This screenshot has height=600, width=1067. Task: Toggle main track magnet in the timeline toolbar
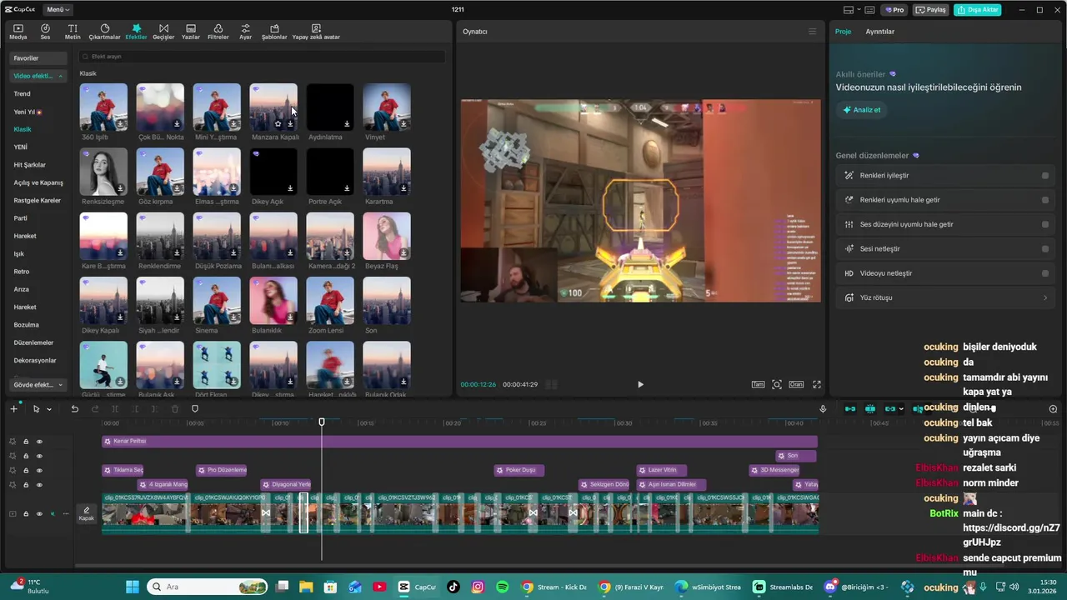click(x=850, y=409)
